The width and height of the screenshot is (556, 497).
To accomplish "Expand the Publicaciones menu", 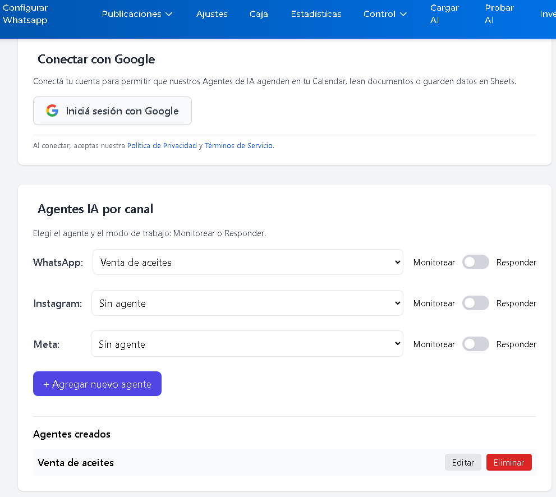I will [x=136, y=14].
